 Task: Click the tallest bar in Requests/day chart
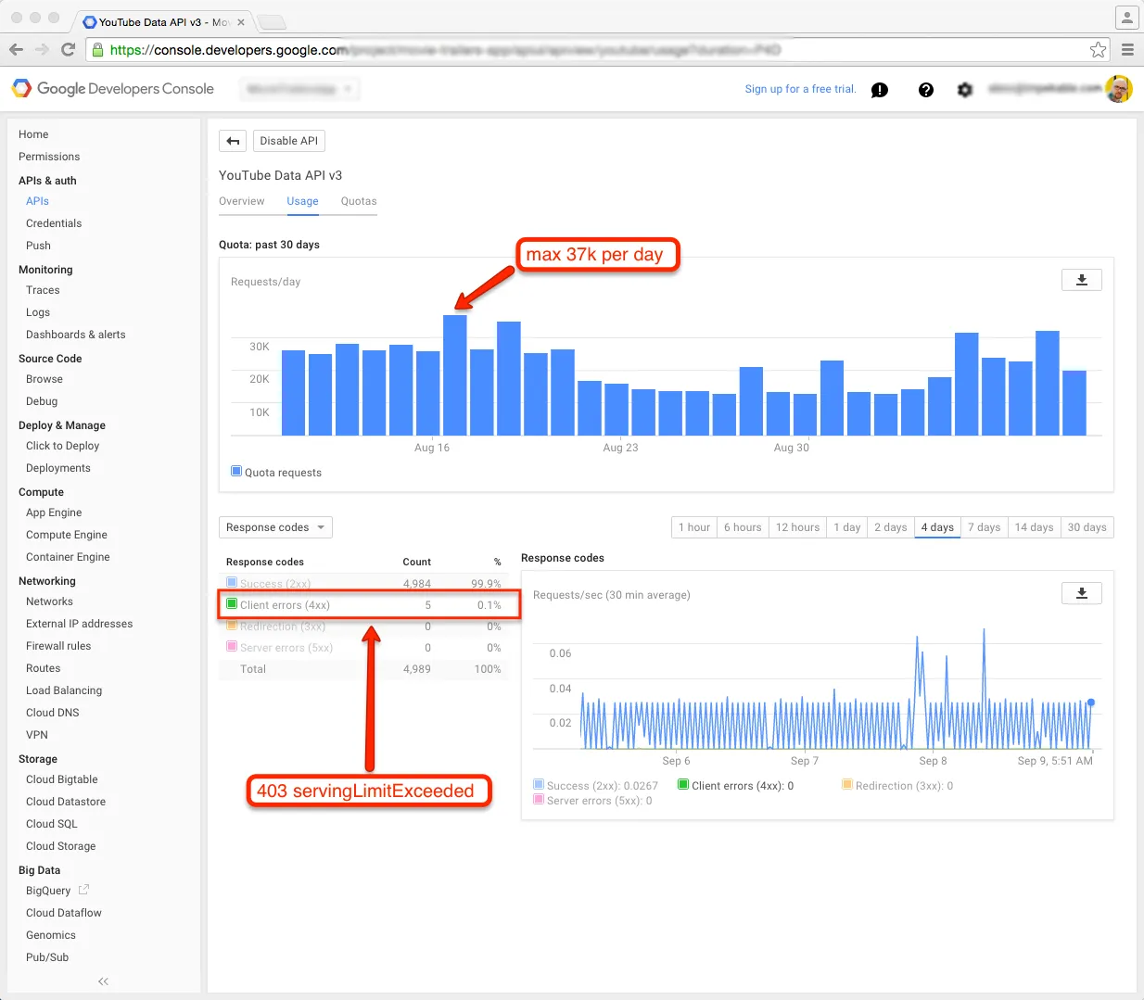pos(455,374)
